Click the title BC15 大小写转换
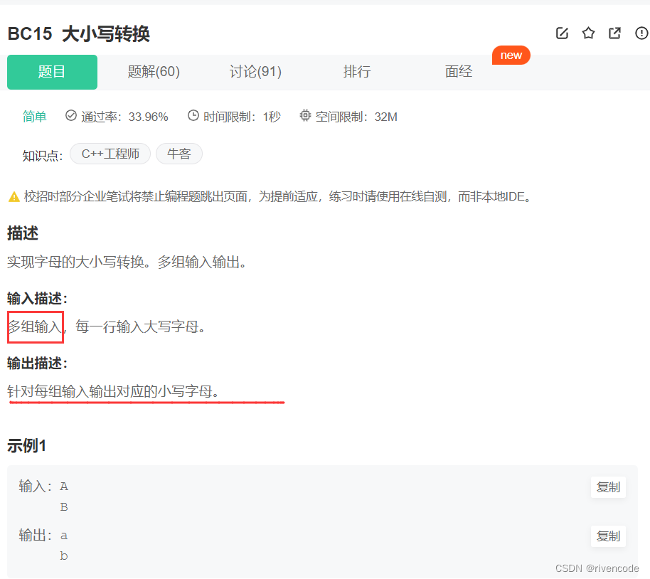Viewport: 650px width, 579px height. 79,33
